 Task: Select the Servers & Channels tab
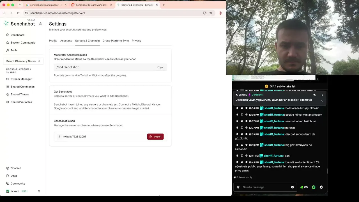[x=87, y=41]
